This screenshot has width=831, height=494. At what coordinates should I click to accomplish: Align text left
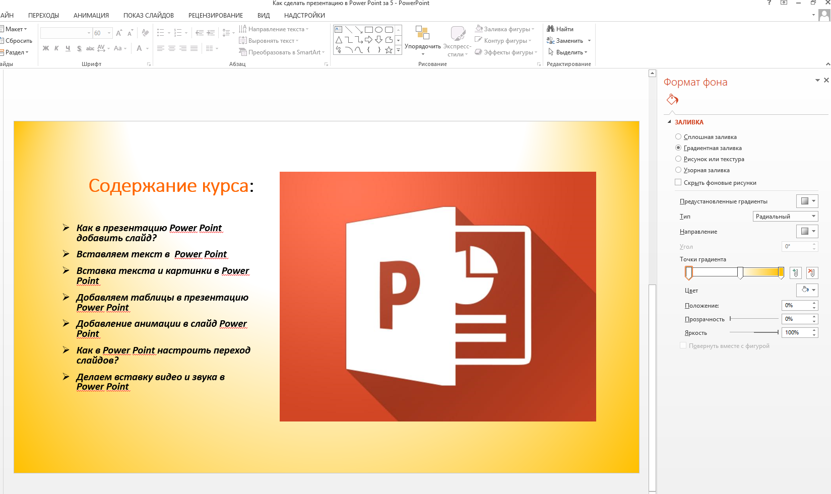161,48
